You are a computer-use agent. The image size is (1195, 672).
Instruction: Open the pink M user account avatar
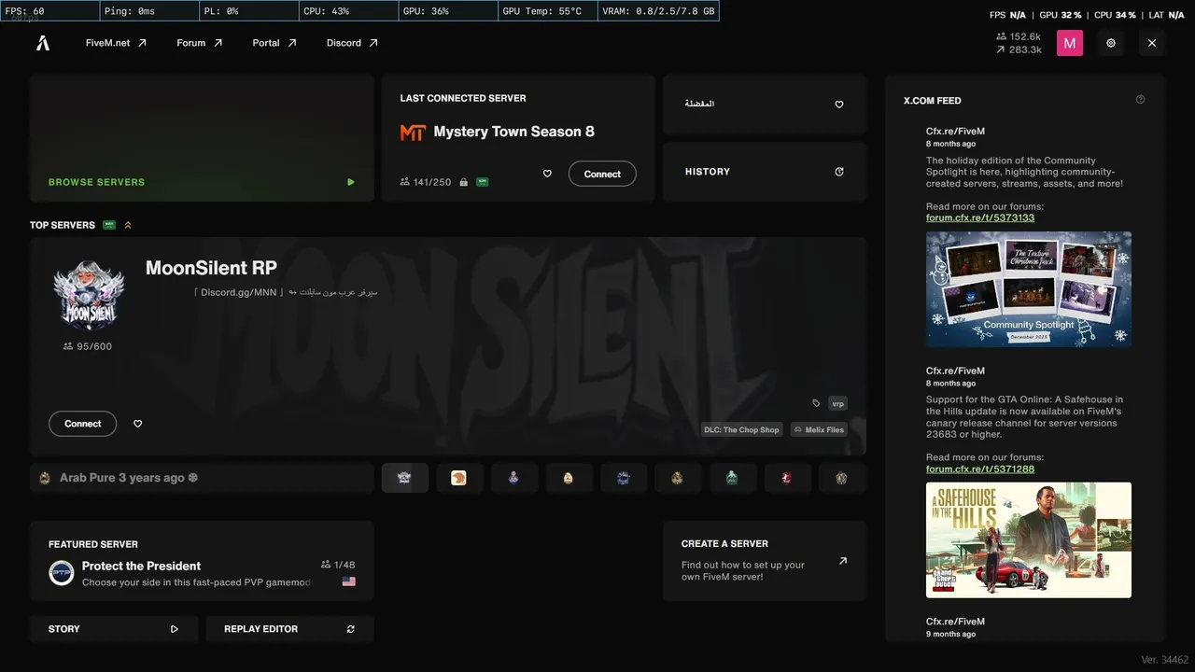point(1070,43)
